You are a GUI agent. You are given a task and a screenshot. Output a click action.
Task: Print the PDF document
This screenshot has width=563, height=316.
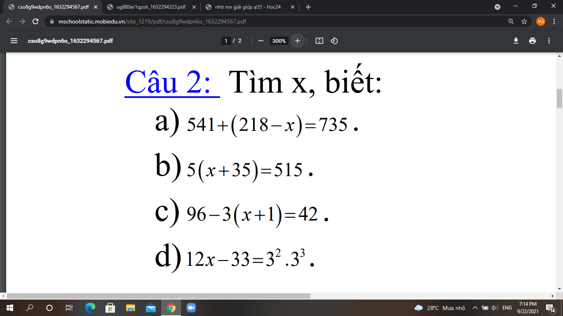(x=533, y=41)
